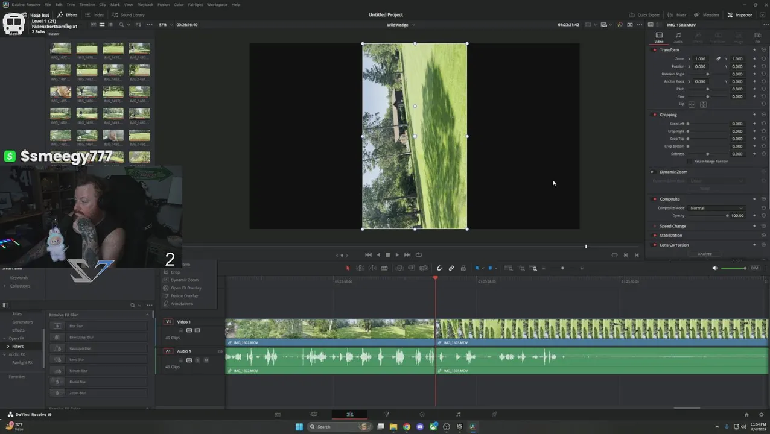
Task: Select the arrow selection mode tool
Action: pyautogui.click(x=348, y=268)
